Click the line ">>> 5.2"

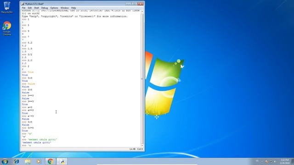coord(27,43)
